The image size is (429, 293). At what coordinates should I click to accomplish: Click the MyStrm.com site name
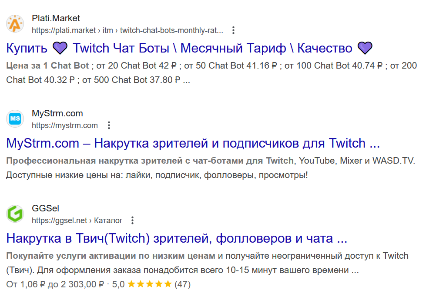[x=57, y=113]
